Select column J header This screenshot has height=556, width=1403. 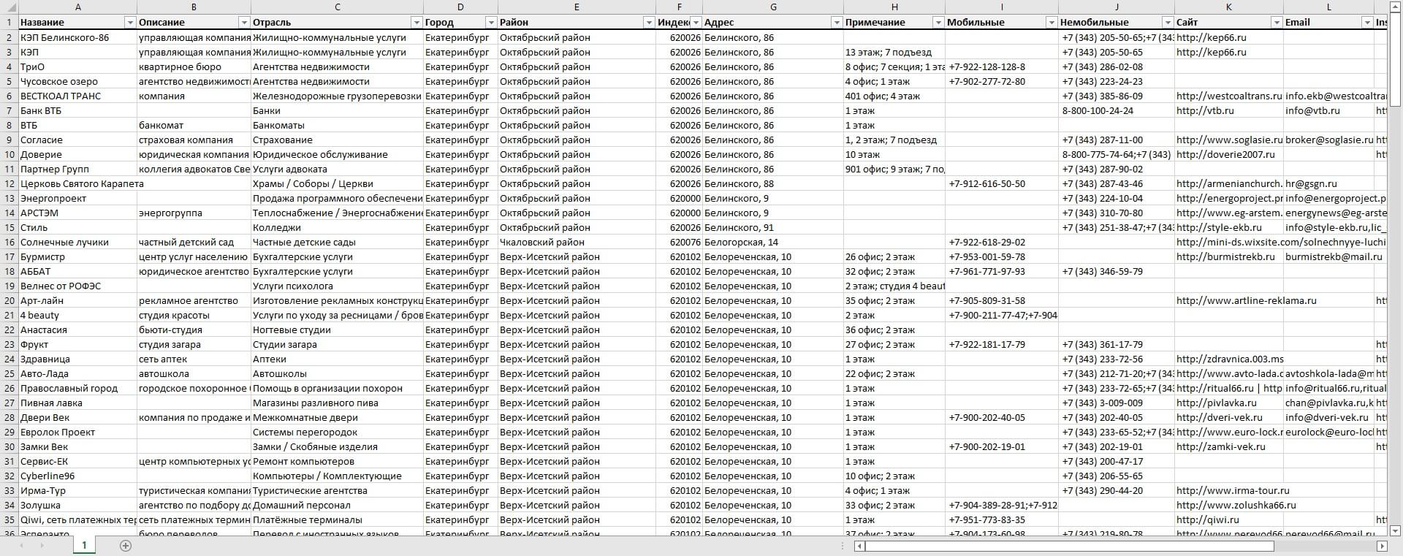[x=1117, y=7]
